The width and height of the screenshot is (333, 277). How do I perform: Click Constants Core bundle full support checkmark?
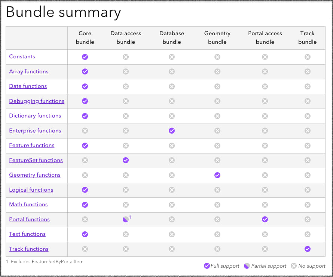(x=85, y=57)
